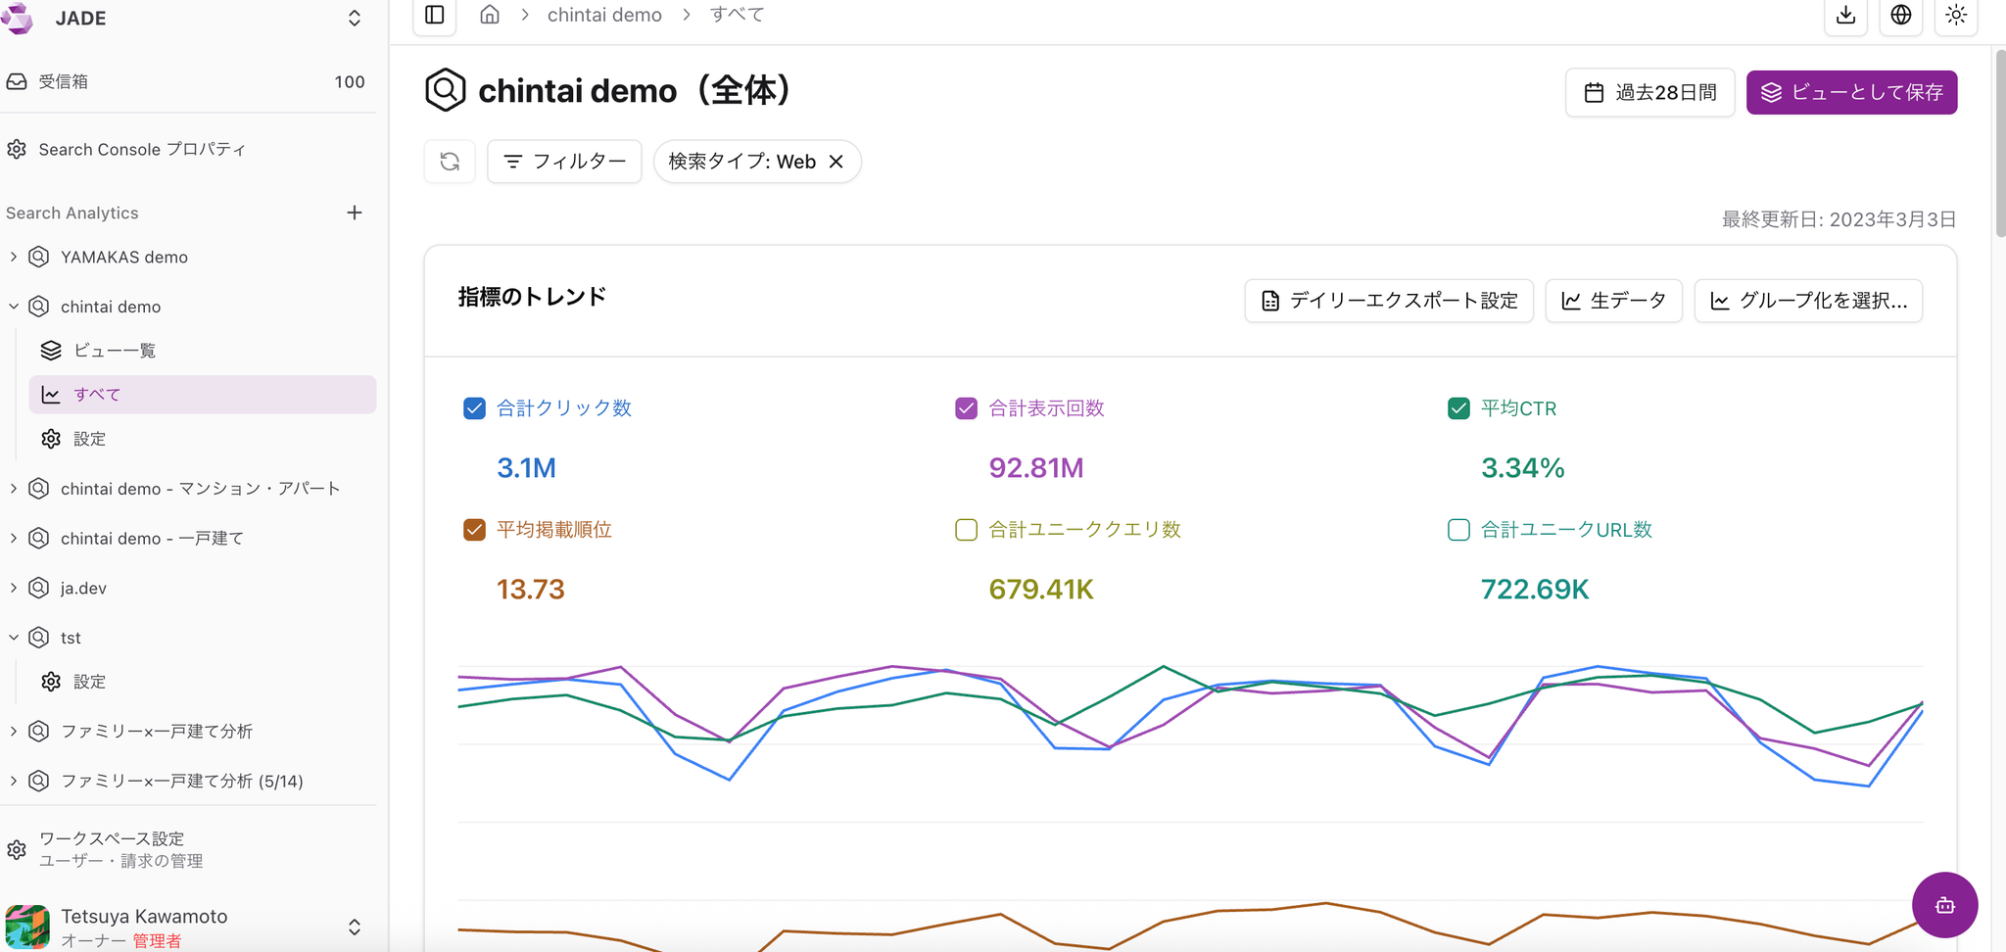The width and height of the screenshot is (2006, 952).
Task: Expand the YAMAKAS demo tree item
Action: coord(14,257)
